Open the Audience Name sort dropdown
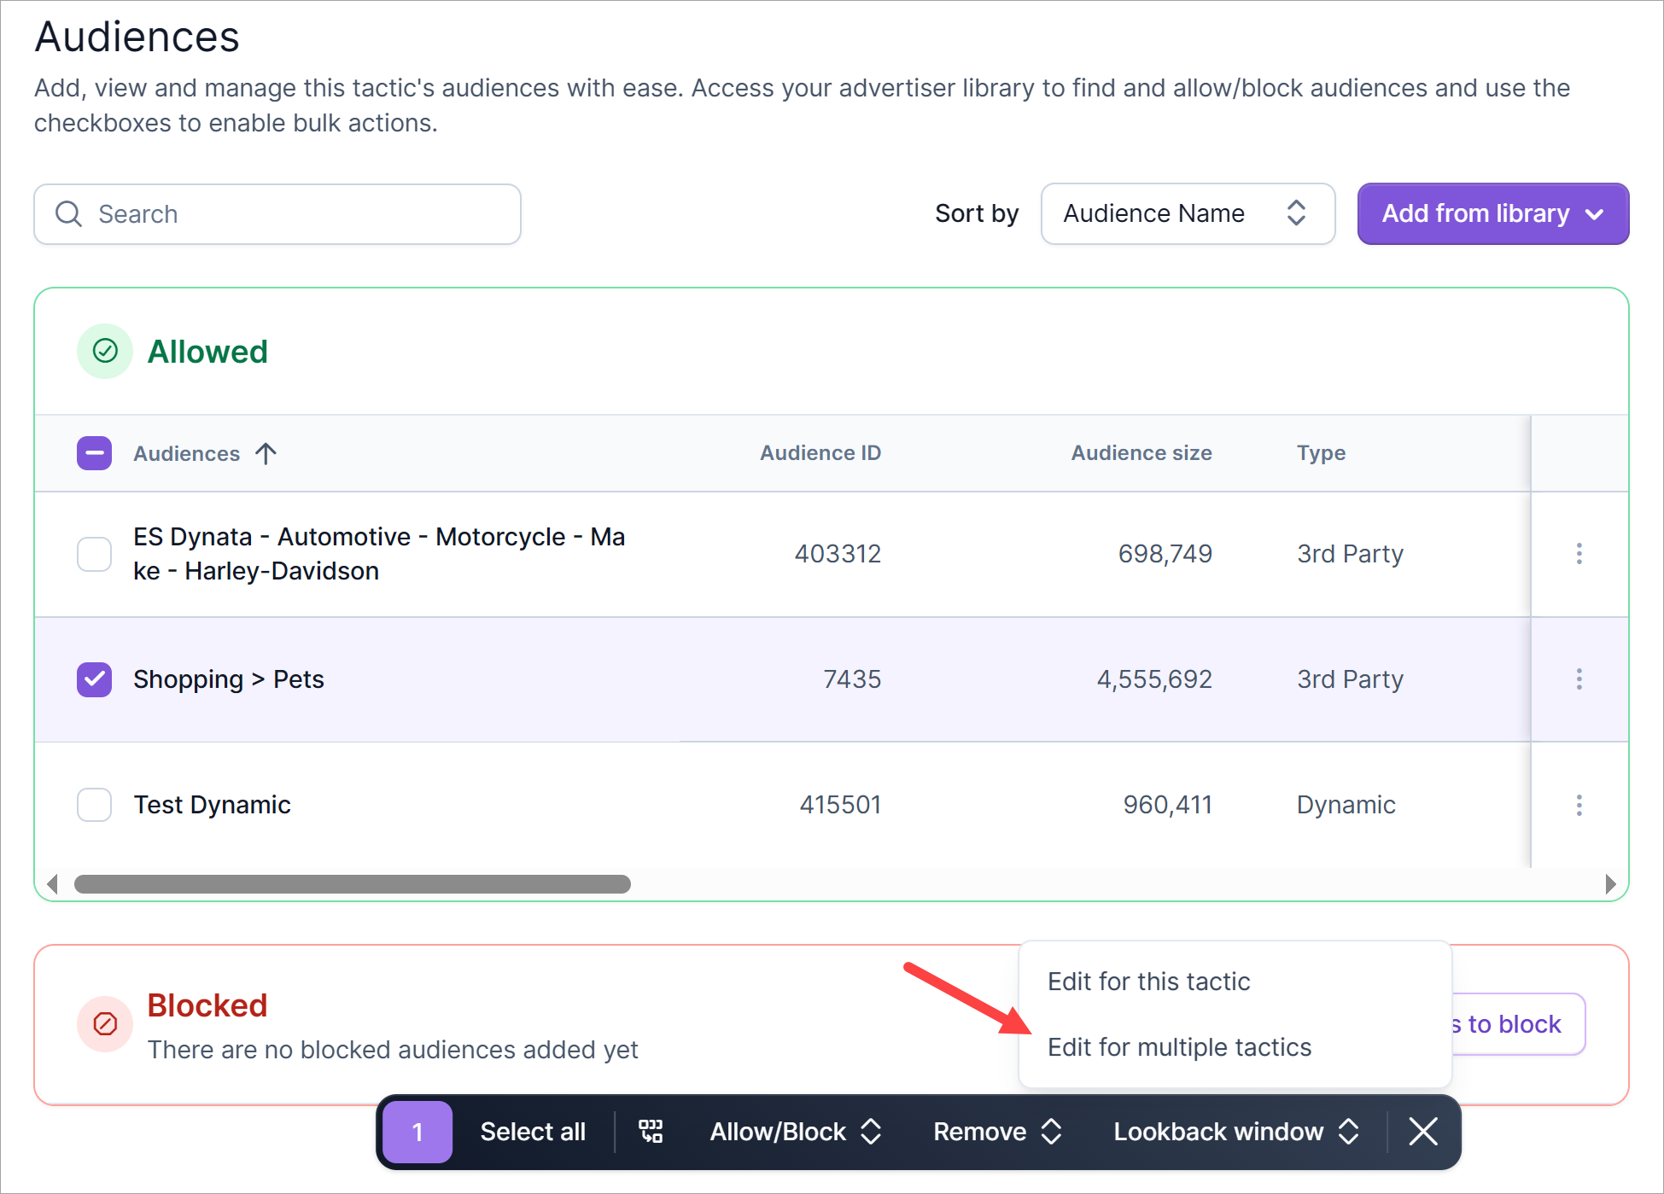1664x1194 pixels. (x=1187, y=213)
